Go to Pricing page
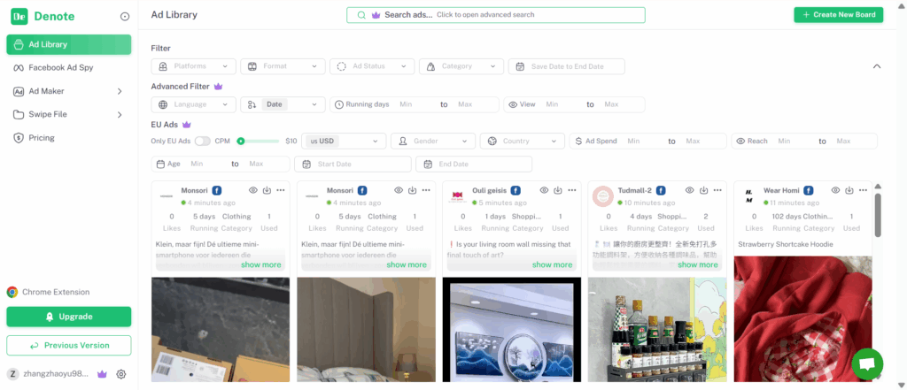Screen dimensions: 907x390 42,138
